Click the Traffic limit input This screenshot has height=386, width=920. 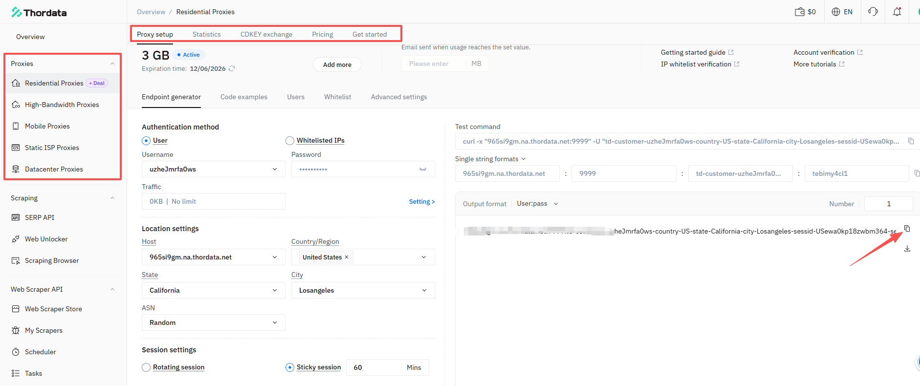(214, 201)
